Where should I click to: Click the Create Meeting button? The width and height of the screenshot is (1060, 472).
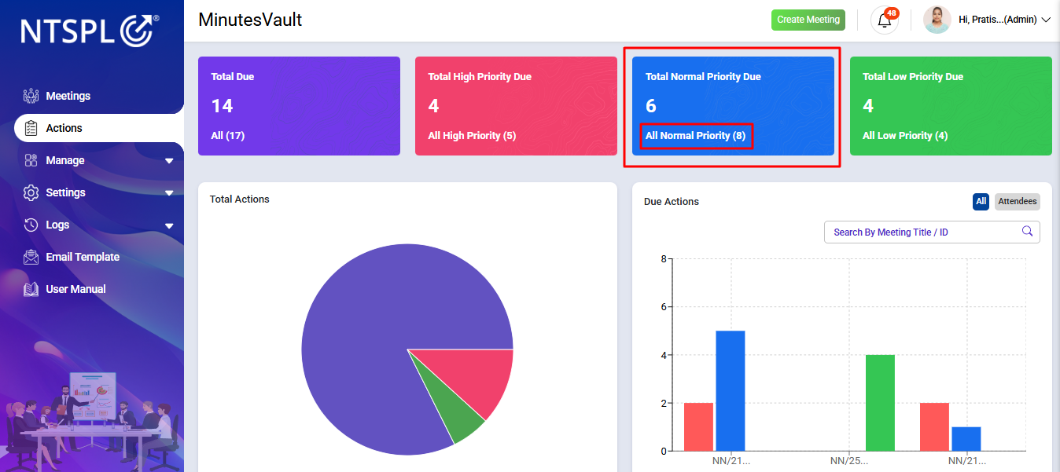pos(808,20)
